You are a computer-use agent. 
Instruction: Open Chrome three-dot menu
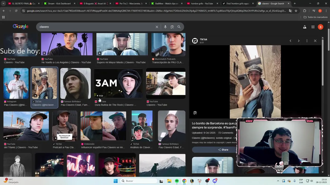coord(326,11)
